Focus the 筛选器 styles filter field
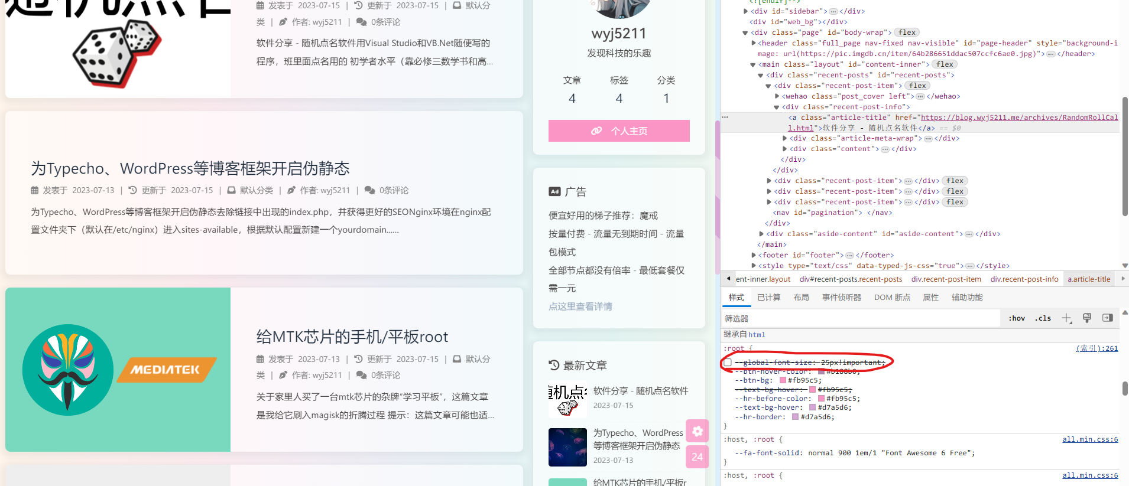1129x486 pixels. tap(861, 318)
